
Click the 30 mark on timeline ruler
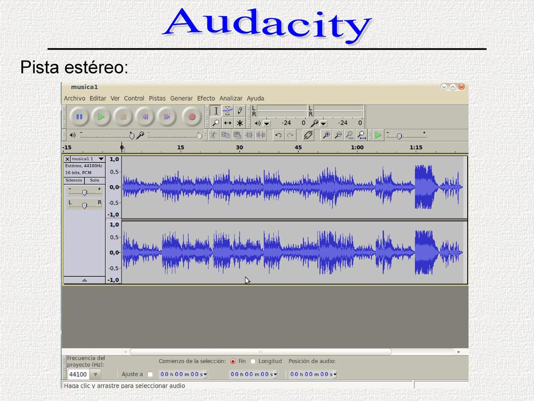tap(240, 147)
